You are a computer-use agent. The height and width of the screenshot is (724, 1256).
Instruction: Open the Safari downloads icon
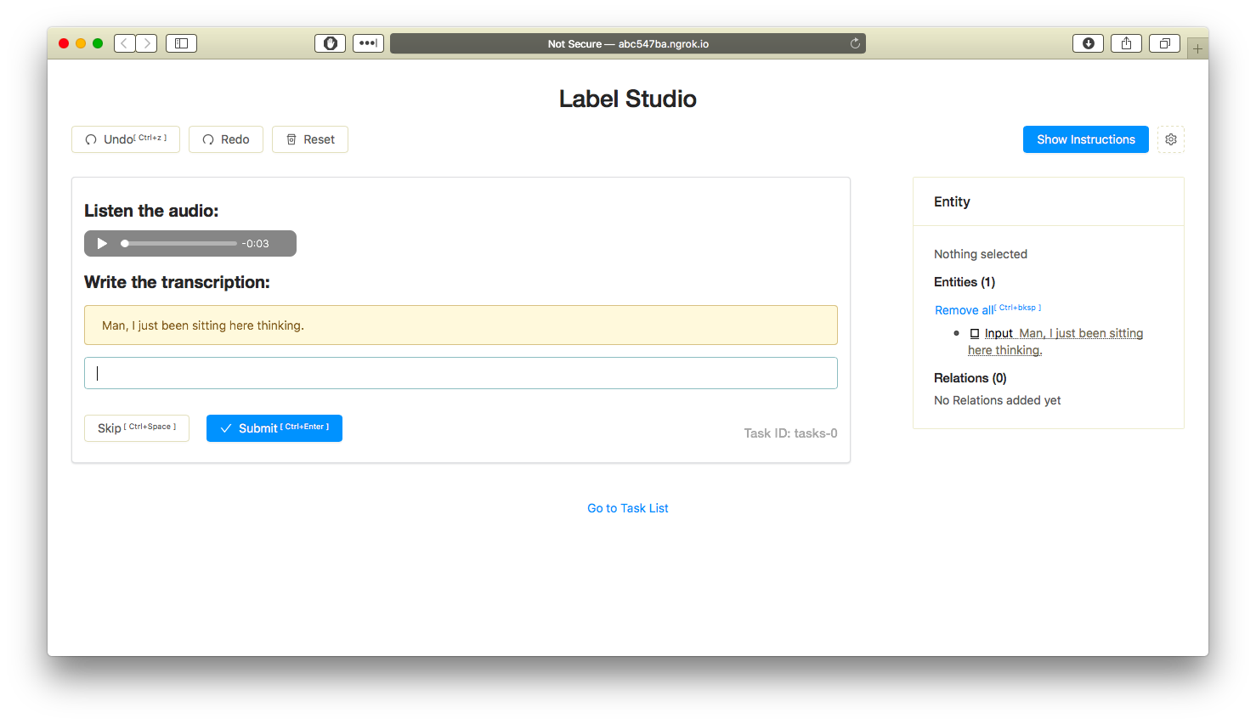pos(1088,42)
